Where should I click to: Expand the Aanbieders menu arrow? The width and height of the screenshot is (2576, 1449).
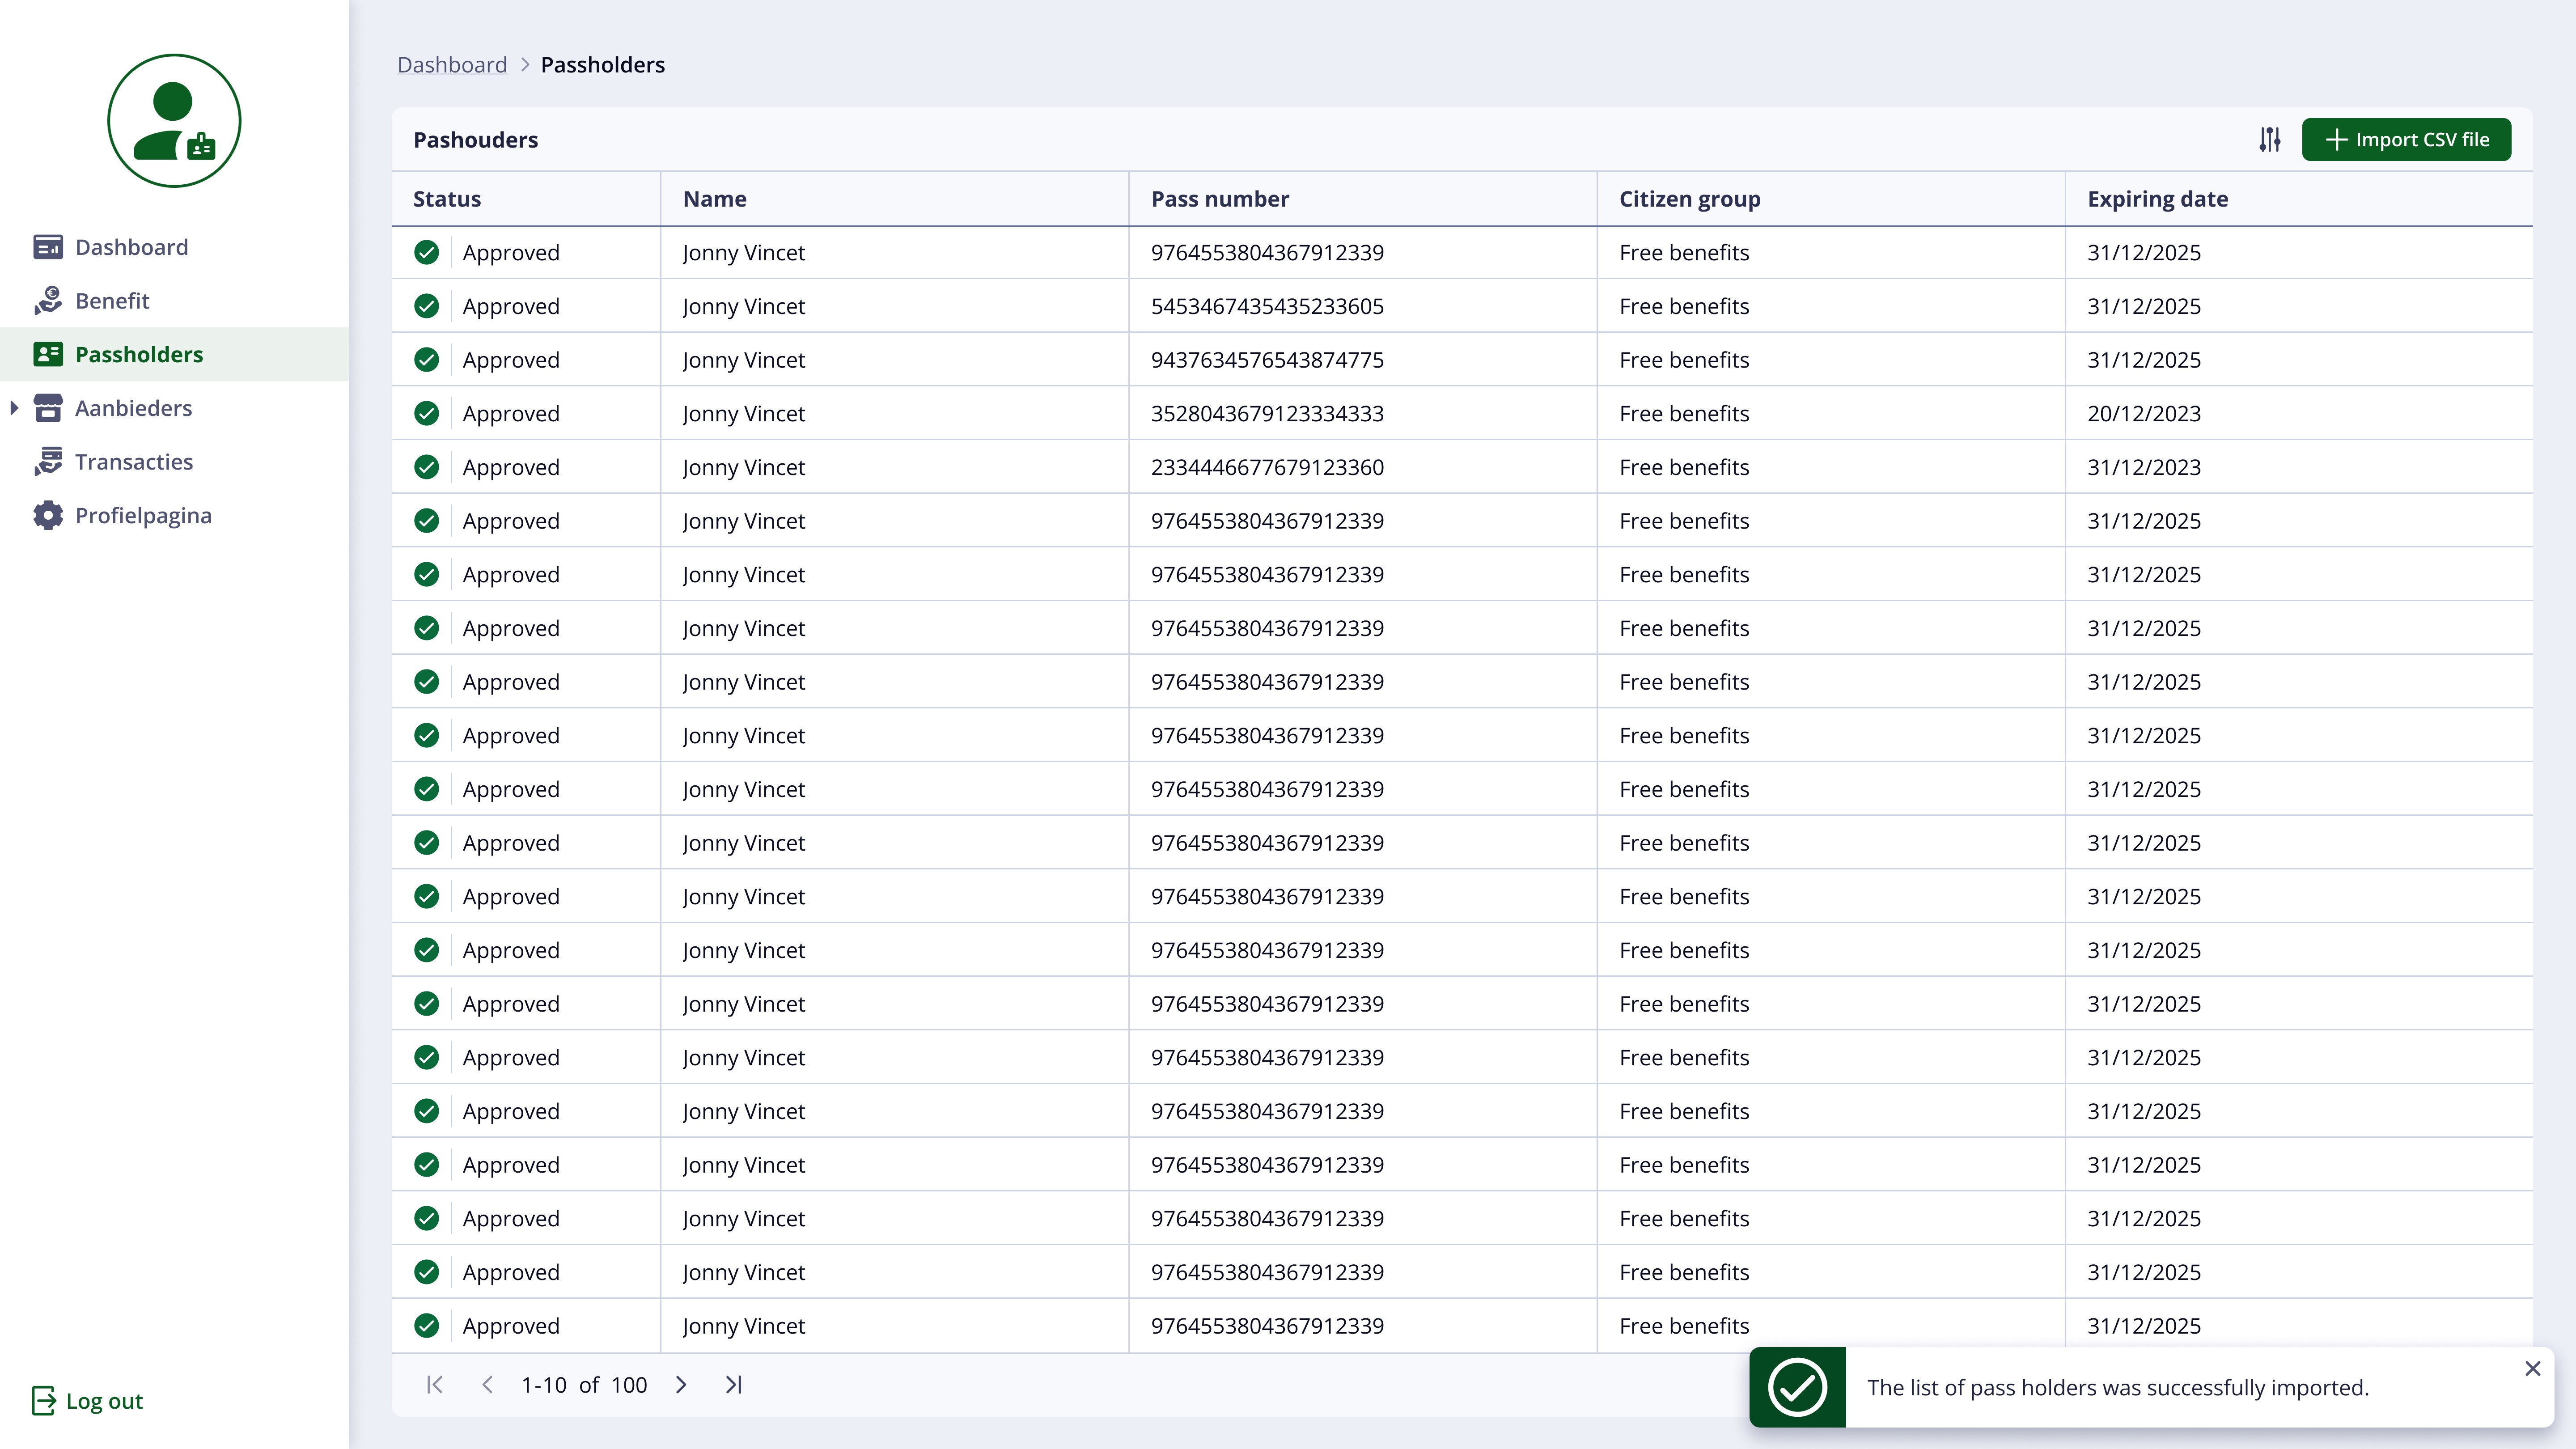coord(14,408)
